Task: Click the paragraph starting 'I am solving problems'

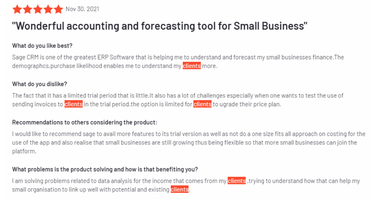Action: 186,185
